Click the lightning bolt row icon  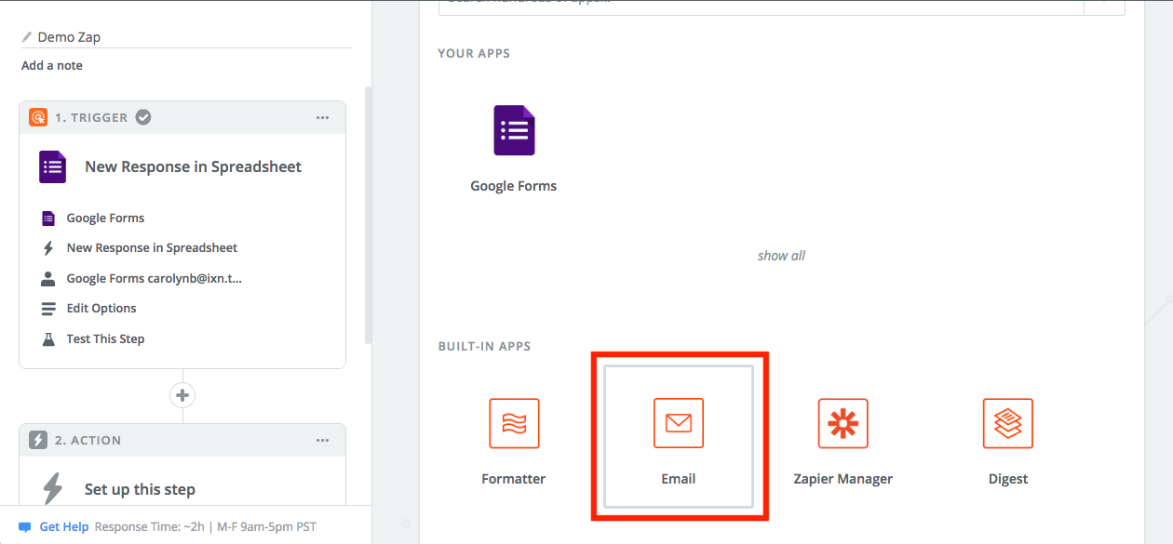pos(48,248)
